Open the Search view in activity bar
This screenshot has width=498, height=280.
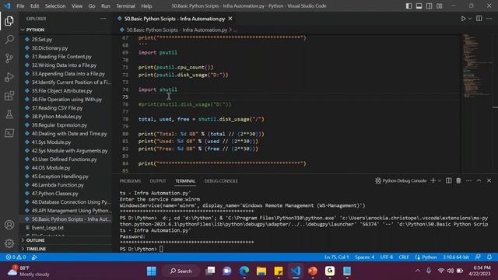point(9,40)
